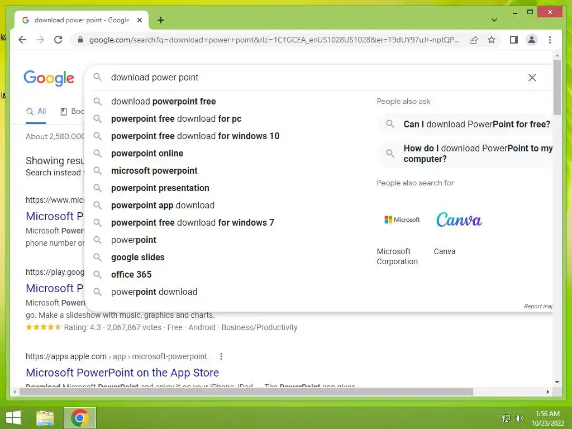Viewport: 572px width, 429px height.
Task: Bookmark this page with the star icon
Action: [492, 40]
